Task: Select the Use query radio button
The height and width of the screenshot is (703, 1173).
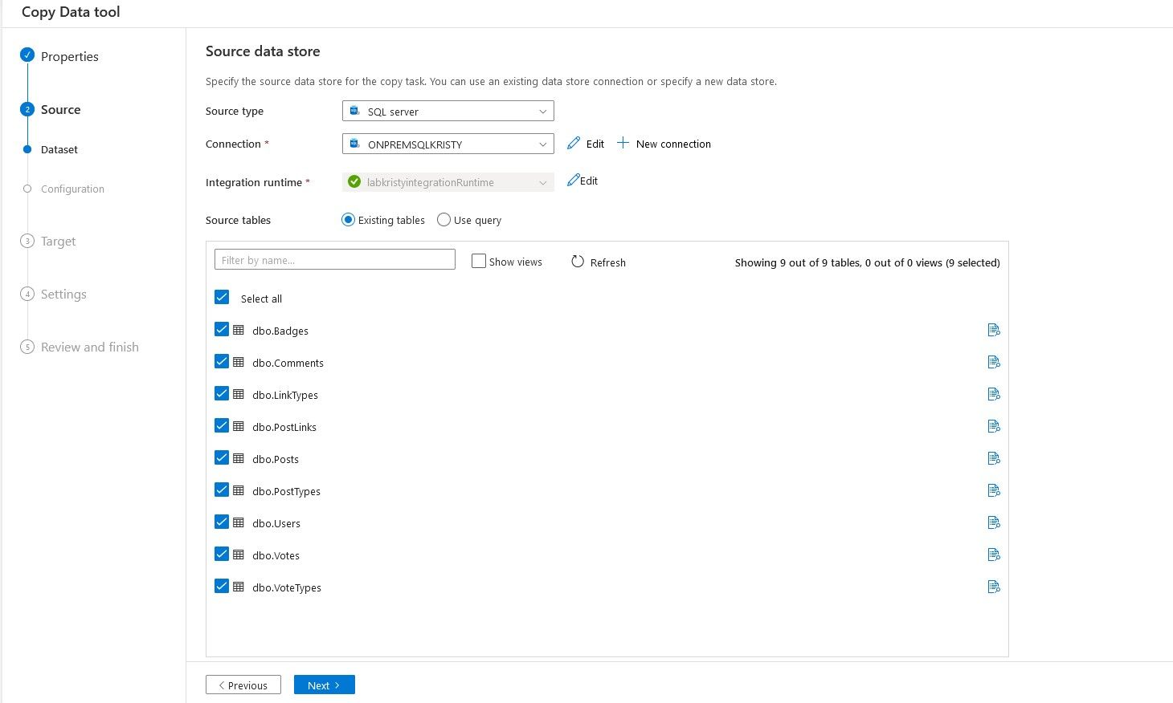Action: pos(443,220)
